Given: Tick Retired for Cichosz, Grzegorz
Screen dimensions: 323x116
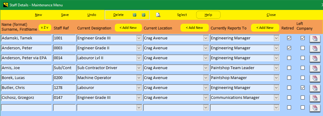Looking at the screenshot, I should (x=289, y=97).
